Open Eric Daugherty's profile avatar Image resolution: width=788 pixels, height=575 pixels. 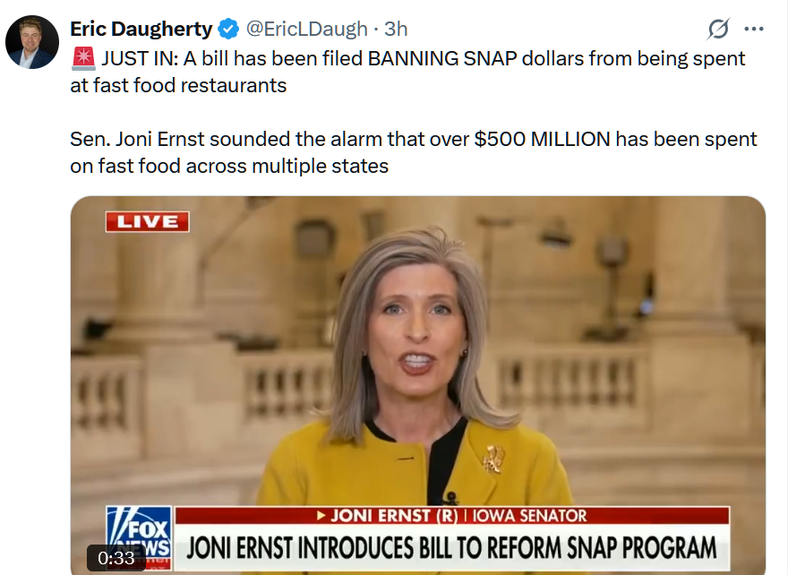coord(32,42)
